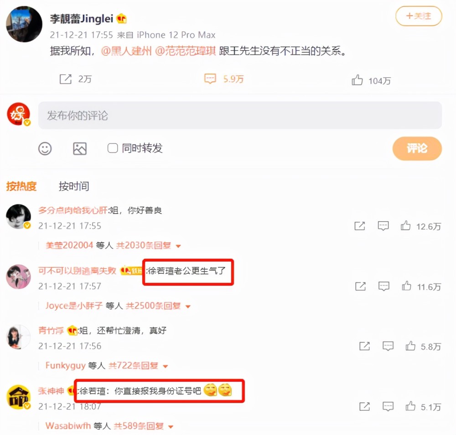This screenshot has height=435, width=456.
Task: Focus the 发布你的评论 input box
Action: coord(240,115)
